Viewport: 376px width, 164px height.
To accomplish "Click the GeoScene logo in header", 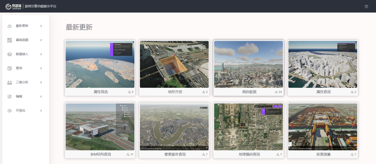I will pyautogui.click(x=14, y=7).
